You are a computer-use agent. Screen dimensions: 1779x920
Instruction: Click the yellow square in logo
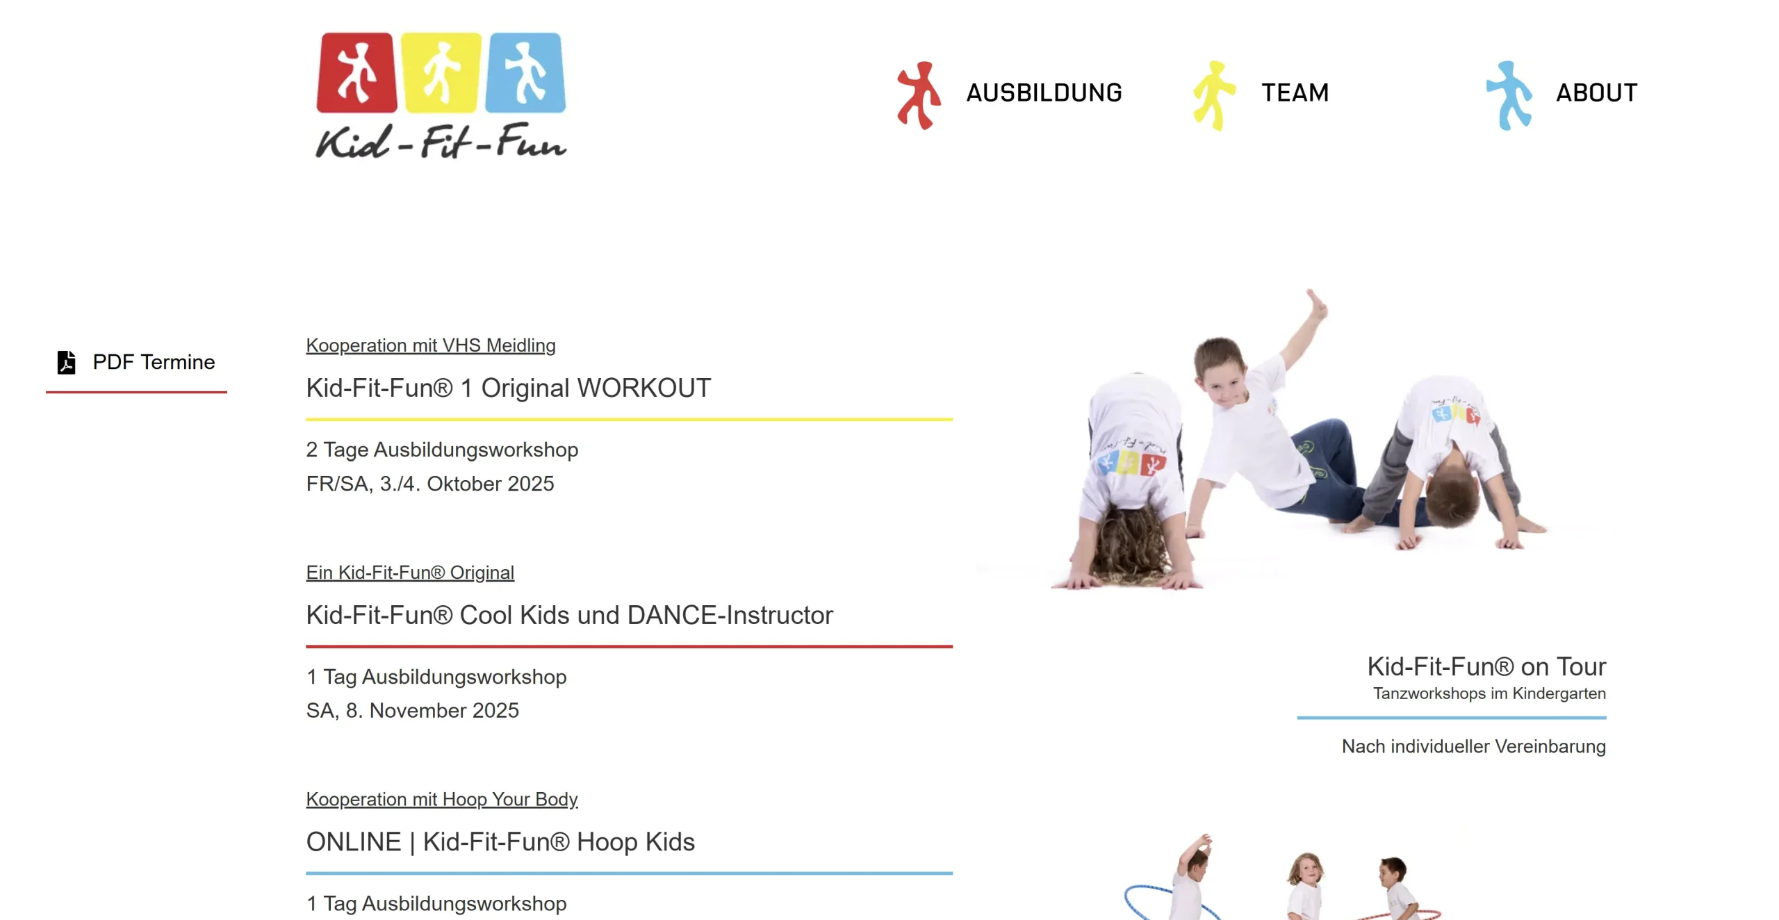click(441, 72)
